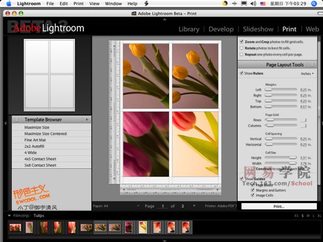Open the Apple menu
This screenshot has width=323, height=242.
(x=9, y=4)
